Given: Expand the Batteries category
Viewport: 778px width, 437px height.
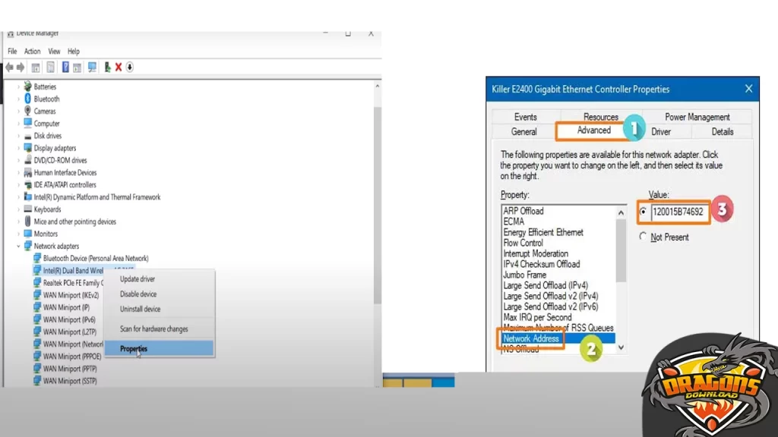Looking at the screenshot, I should [19, 86].
